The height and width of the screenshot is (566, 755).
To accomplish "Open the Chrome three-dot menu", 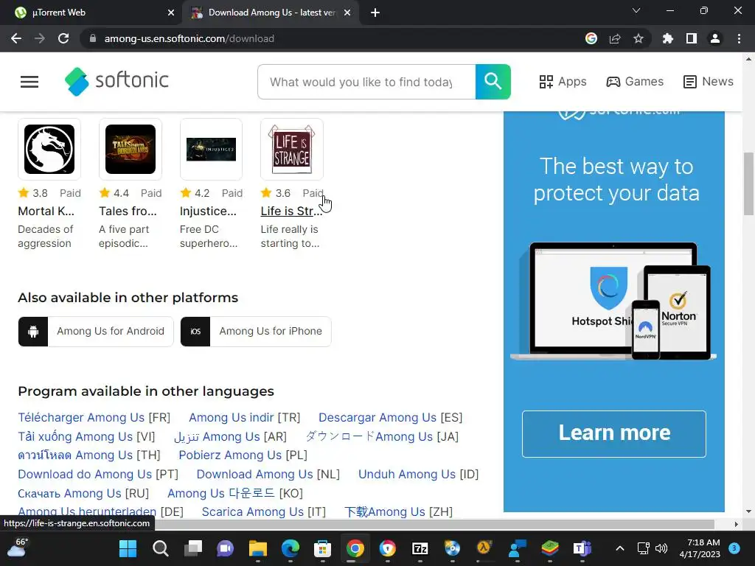I will (x=739, y=38).
